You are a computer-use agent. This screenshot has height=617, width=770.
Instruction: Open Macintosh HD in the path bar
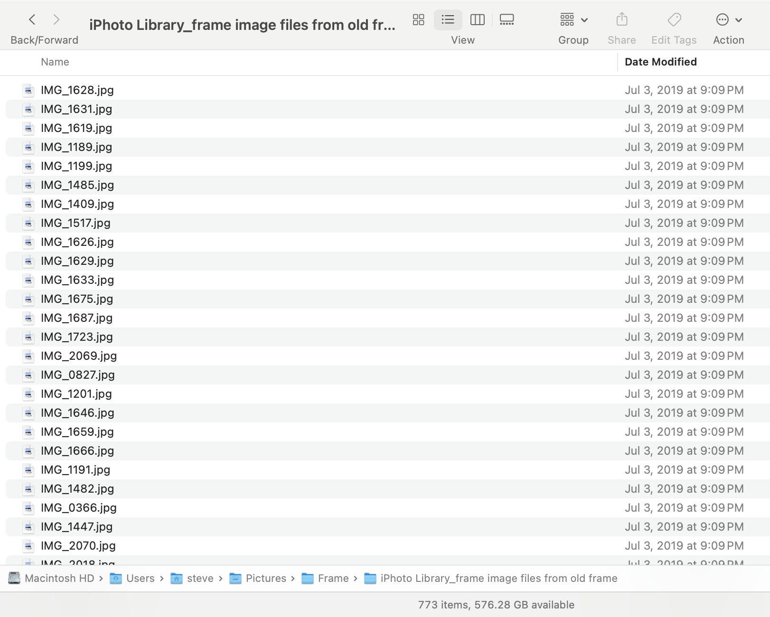[51, 578]
